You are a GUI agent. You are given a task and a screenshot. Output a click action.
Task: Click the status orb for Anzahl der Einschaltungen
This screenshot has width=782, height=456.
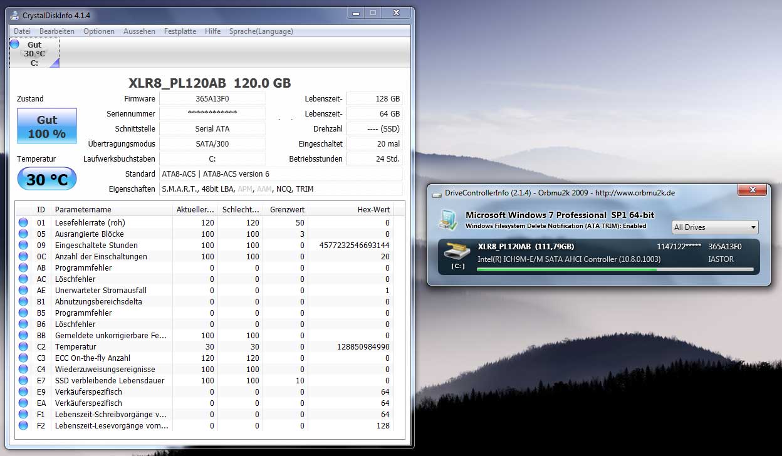coord(23,256)
